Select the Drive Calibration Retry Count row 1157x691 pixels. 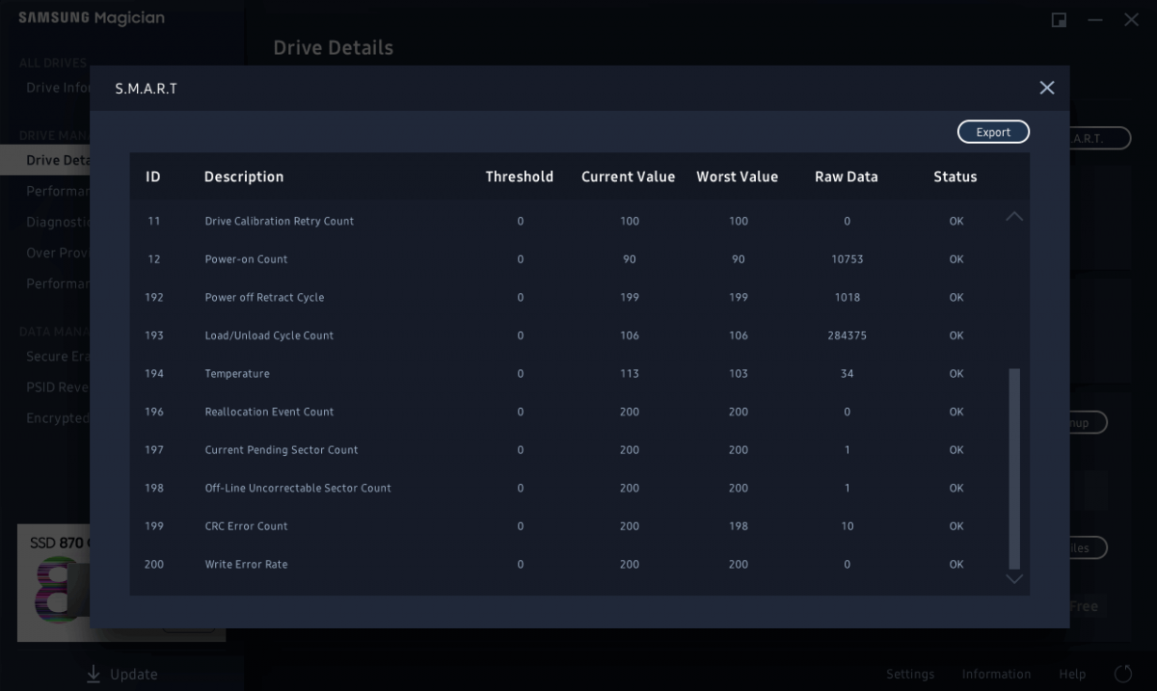[x=568, y=221]
